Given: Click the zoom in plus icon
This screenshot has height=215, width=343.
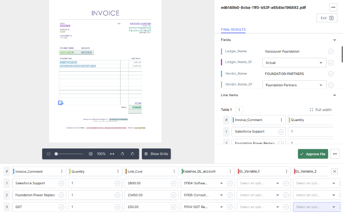Looking at the screenshot, I should [91, 154].
